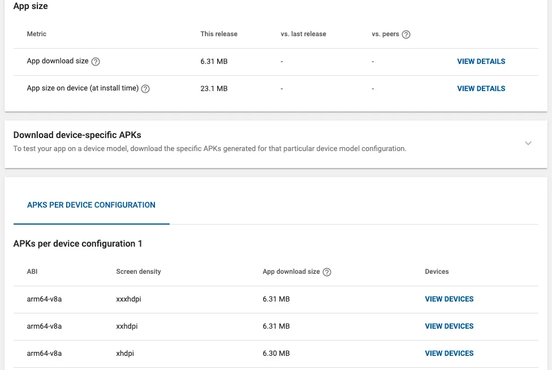The height and width of the screenshot is (370, 552).
Task: Click help icon next to vs. peers
Action: pos(406,35)
